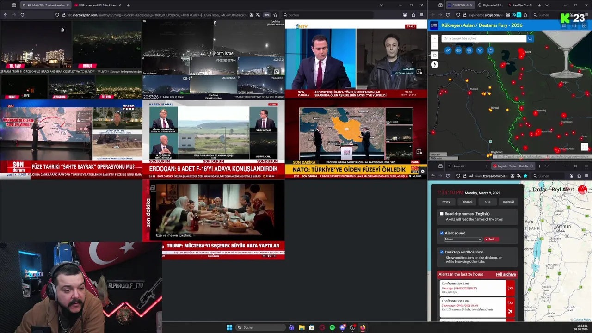
Task: Bookmark the ArcGIS page with star icon
Action: coord(525,15)
